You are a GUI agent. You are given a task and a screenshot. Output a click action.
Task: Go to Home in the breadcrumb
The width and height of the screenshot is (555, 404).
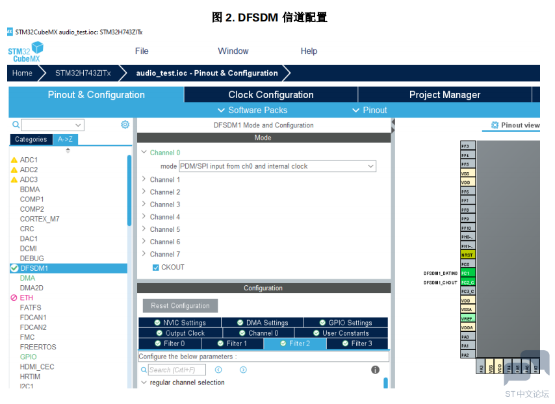(x=22, y=73)
